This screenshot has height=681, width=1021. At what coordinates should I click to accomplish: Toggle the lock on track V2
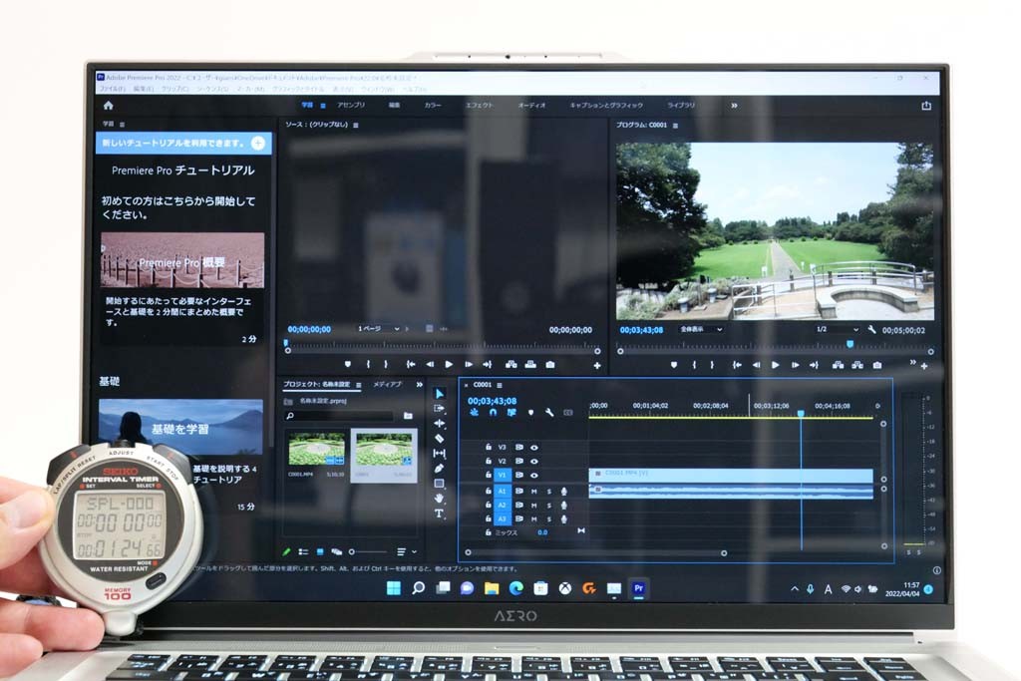[488, 462]
